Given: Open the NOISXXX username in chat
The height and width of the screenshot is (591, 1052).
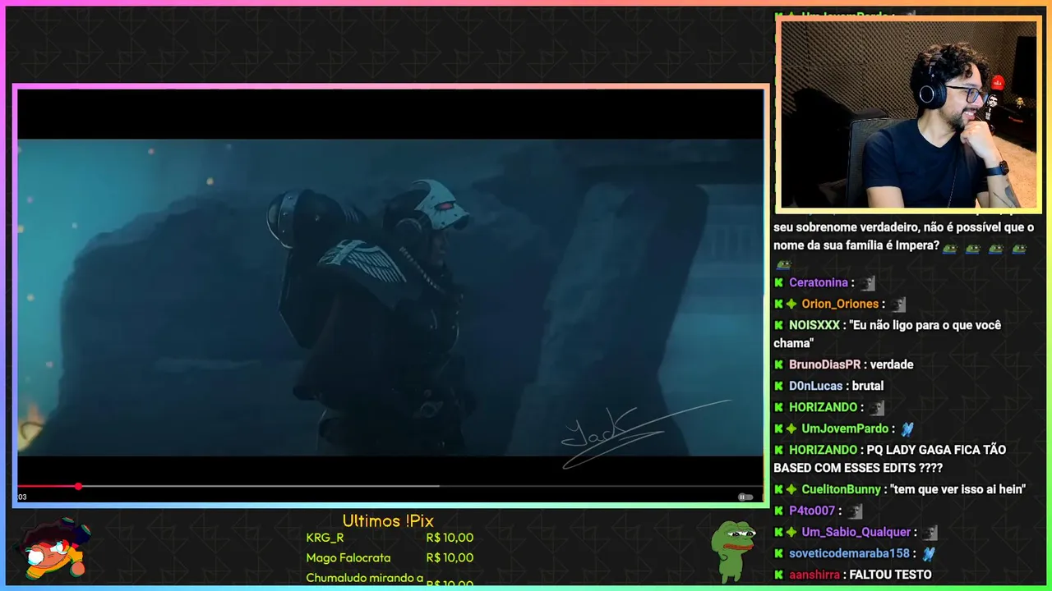Looking at the screenshot, I should point(814,325).
